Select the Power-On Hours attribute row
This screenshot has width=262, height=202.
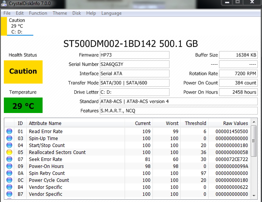click(127, 166)
